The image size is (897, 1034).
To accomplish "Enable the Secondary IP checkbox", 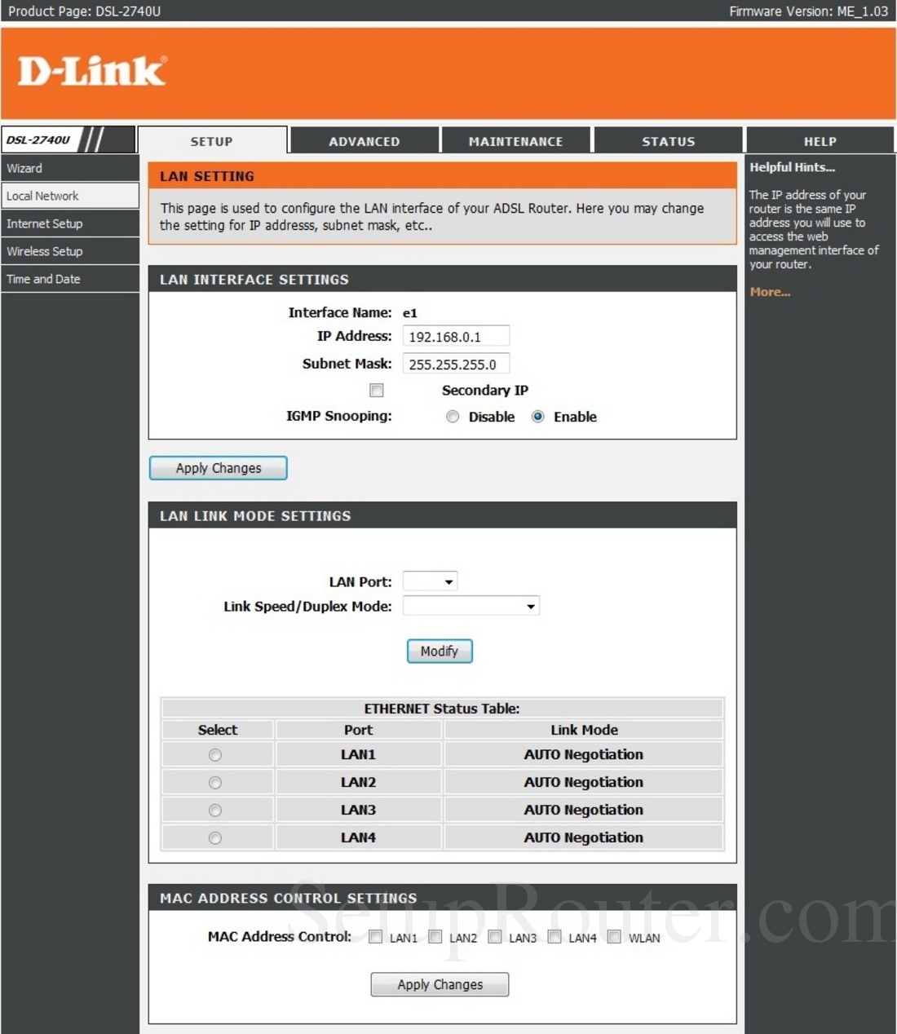I will point(377,391).
